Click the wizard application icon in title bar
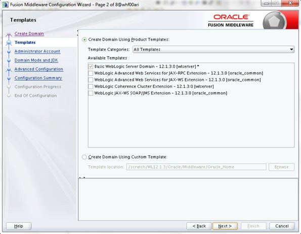 tap(5, 5)
